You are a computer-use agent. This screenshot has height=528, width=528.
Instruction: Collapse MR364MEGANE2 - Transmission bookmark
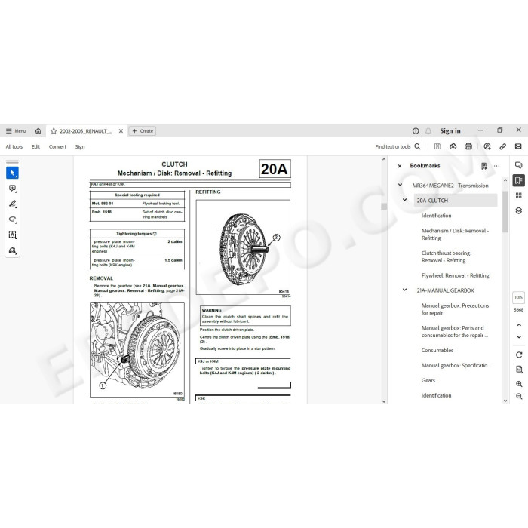click(400, 185)
